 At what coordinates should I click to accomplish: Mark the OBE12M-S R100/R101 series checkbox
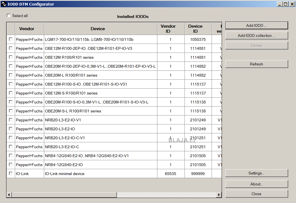click(x=11, y=93)
